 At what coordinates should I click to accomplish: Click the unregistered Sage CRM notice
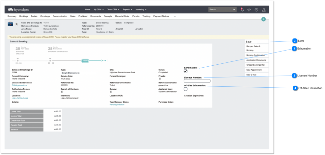(49, 37)
